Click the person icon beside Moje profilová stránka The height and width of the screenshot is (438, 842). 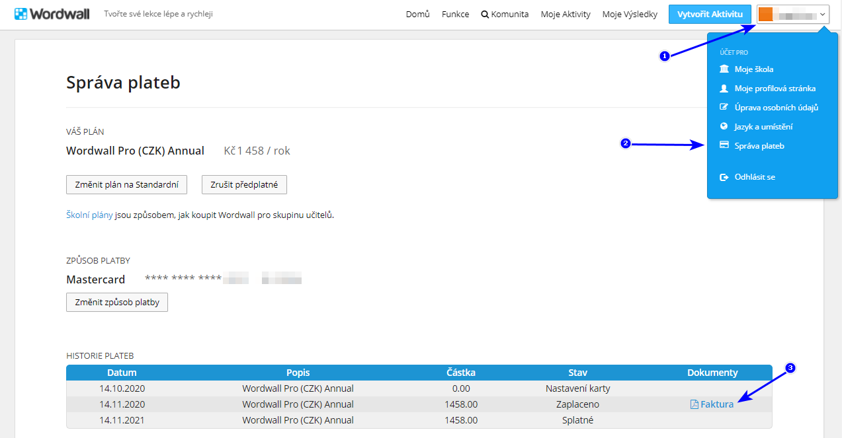(x=724, y=89)
